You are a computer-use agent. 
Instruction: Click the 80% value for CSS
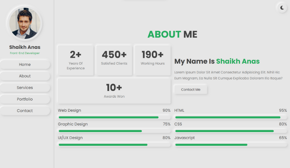pos(283,124)
